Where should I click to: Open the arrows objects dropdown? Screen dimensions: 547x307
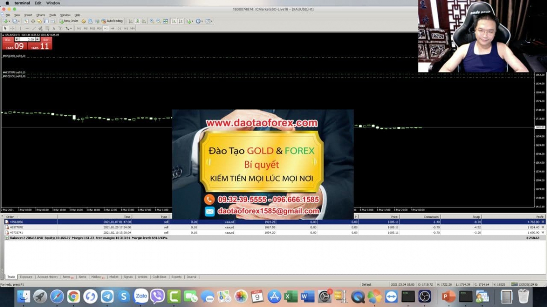pyautogui.click(x=68, y=28)
